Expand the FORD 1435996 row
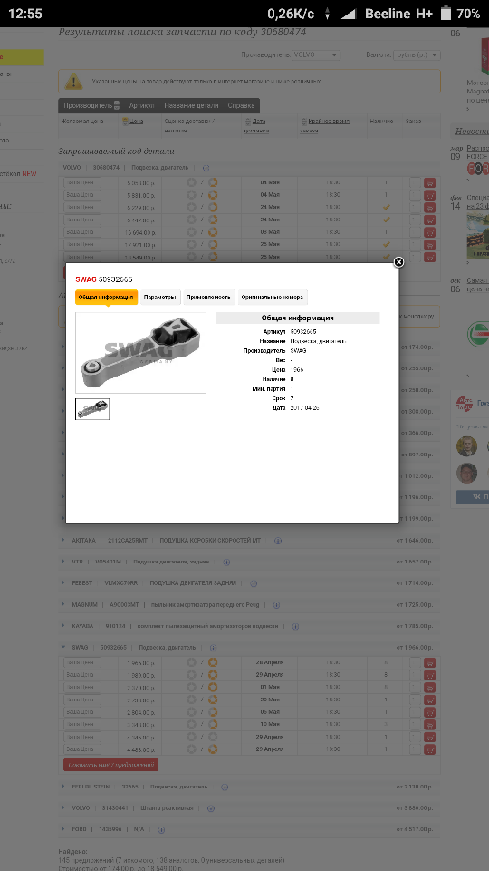Image resolution: width=489 pixels, height=871 pixels. click(x=63, y=829)
